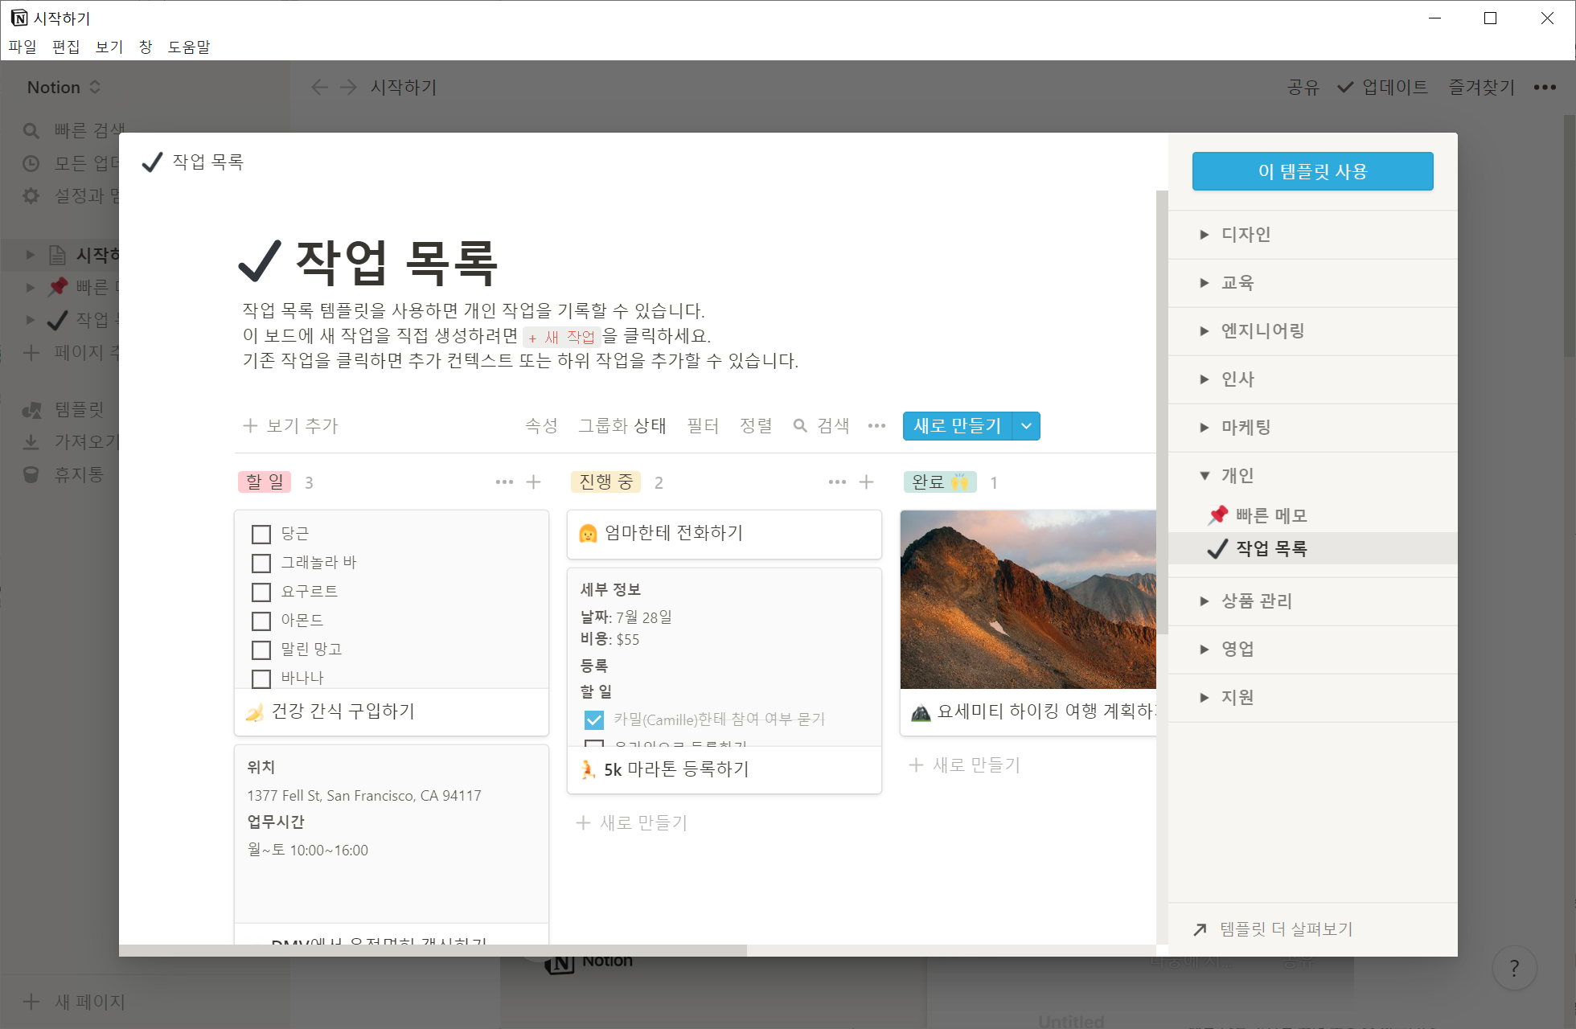
Task: Open the 편집 menu
Action: click(65, 47)
